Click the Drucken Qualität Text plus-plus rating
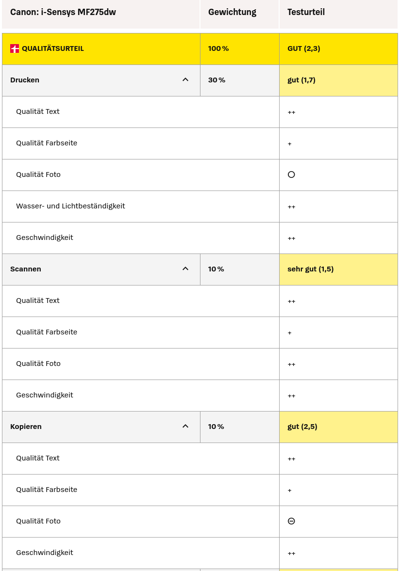The height and width of the screenshot is (571, 400). coord(291,112)
